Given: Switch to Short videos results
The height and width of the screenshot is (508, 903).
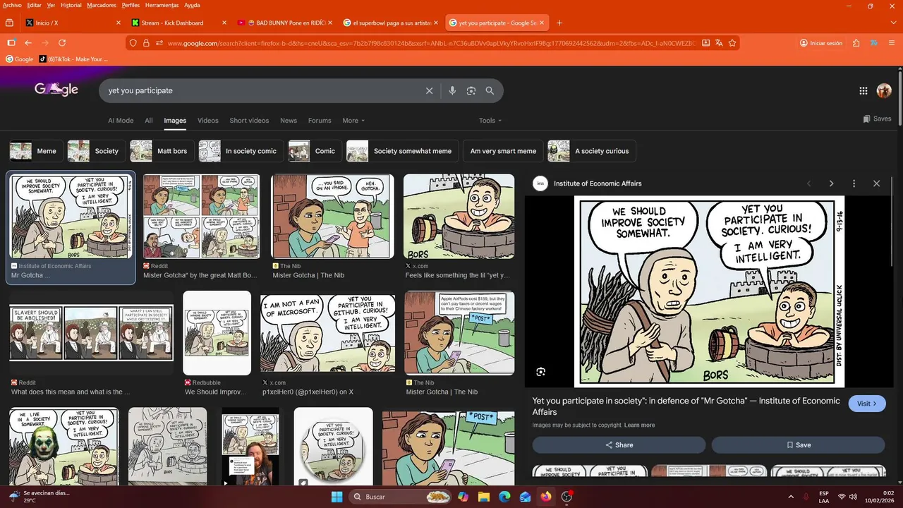Looking at the screenshot, I should point(249,121).
